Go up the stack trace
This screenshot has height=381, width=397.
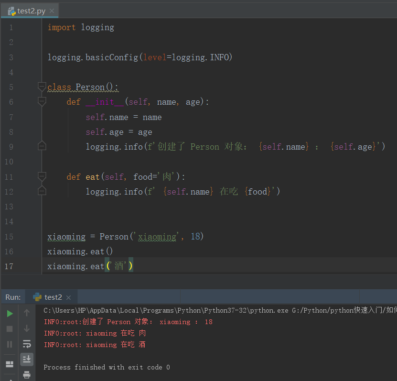click(x=27, y=313)
